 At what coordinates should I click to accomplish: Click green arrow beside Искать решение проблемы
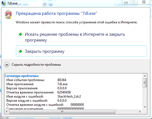coord(20,34)
